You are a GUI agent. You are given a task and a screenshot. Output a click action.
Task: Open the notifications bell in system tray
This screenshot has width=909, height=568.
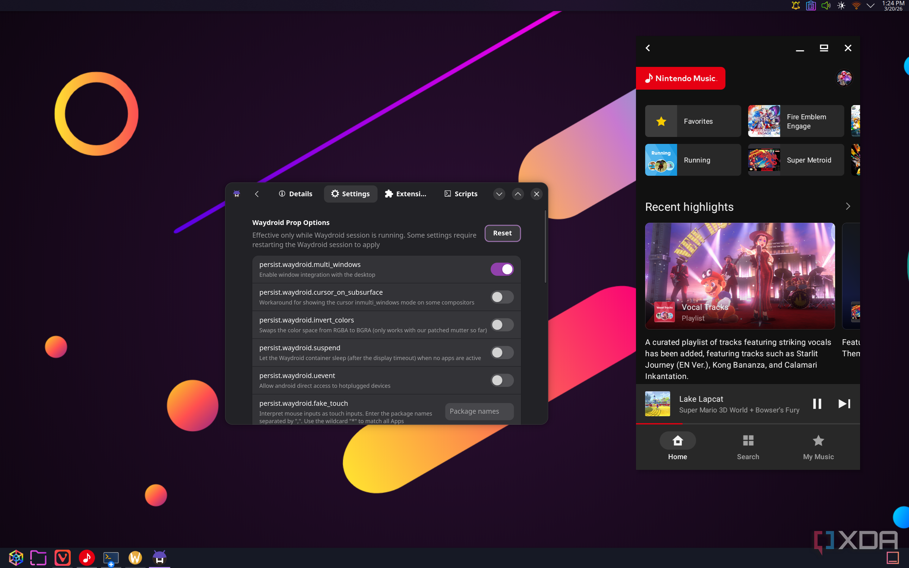(x=796, y=6)
